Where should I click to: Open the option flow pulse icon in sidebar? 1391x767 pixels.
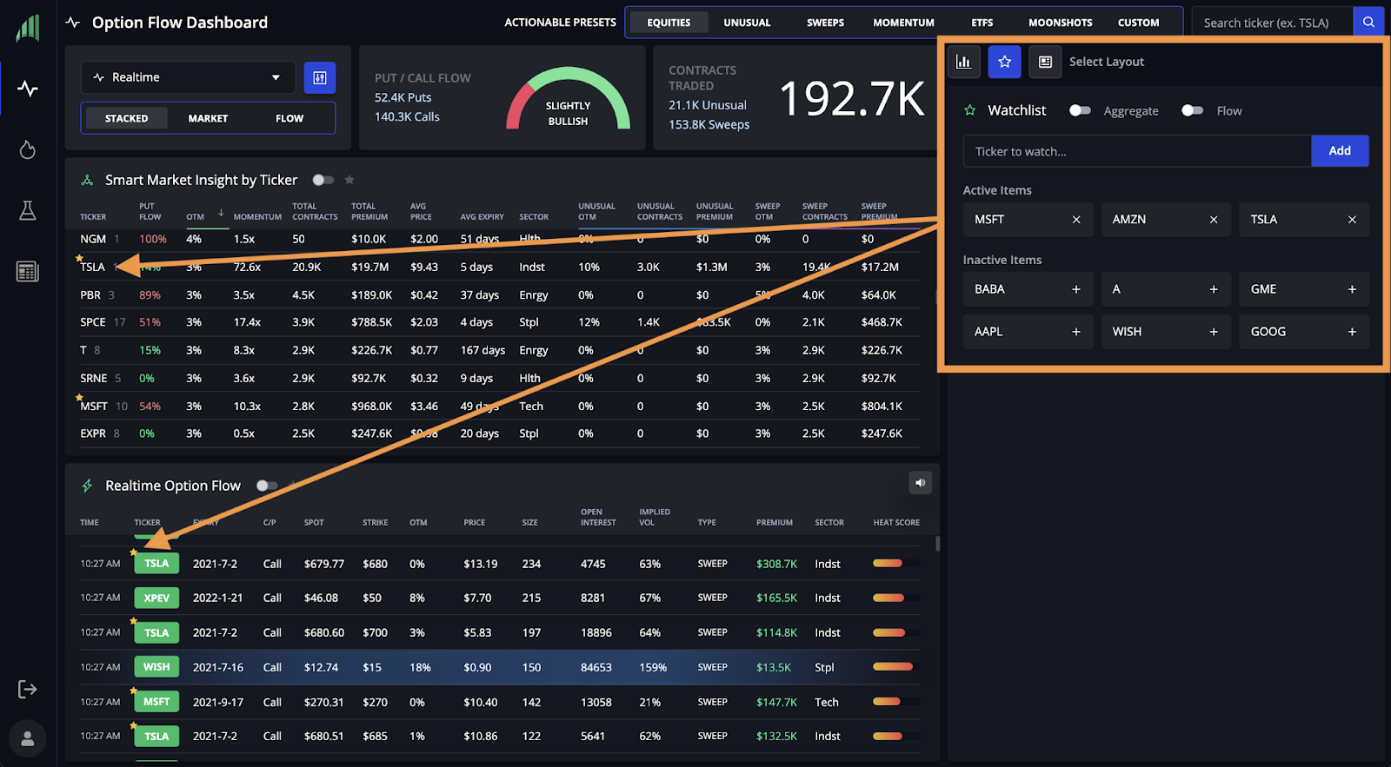click(28, 89)
